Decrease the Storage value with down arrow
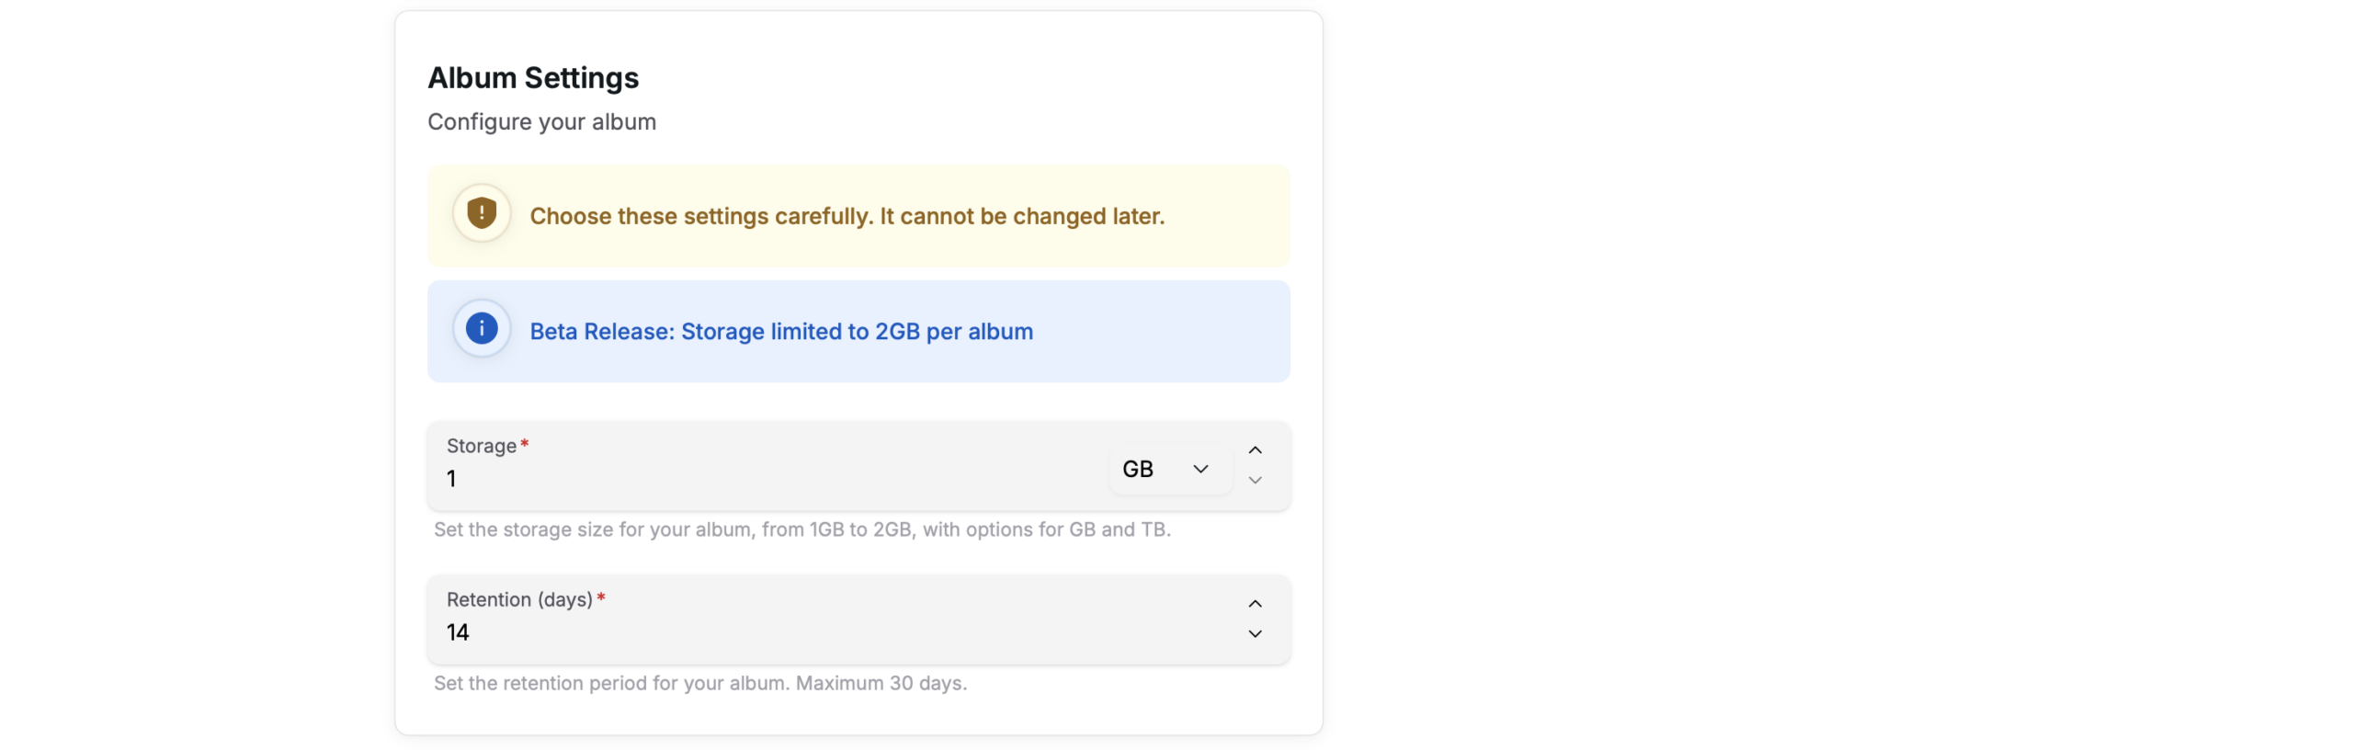 pyautogui.click(x=1255, y=481)
